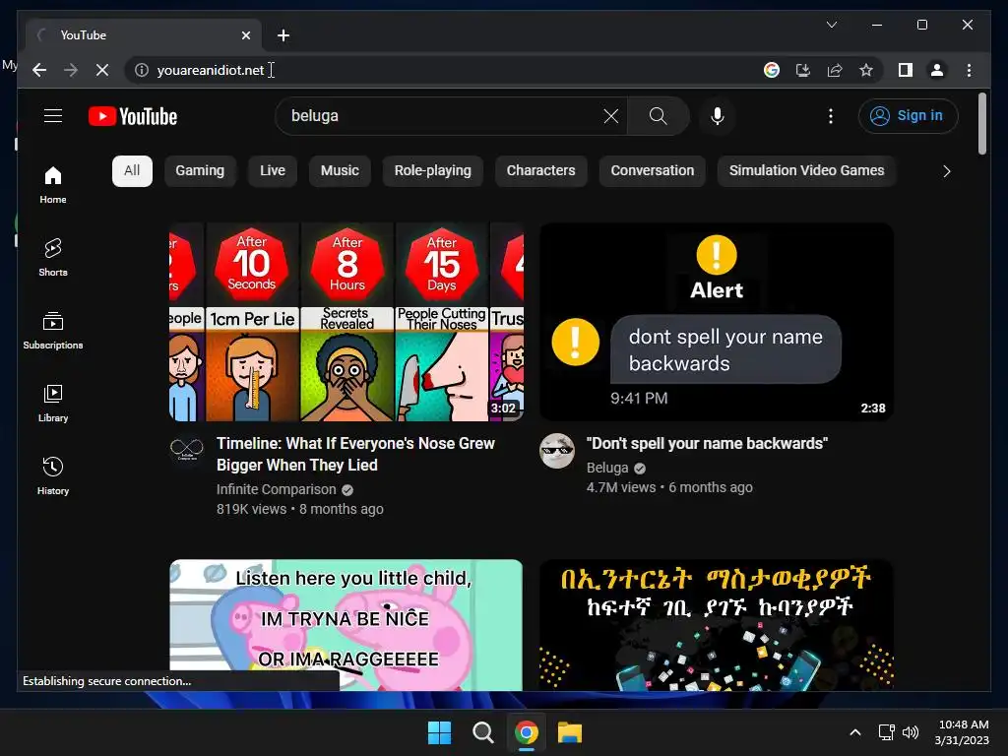Share this page icon
The image size is (1008, 756).
tap(835, 70)
